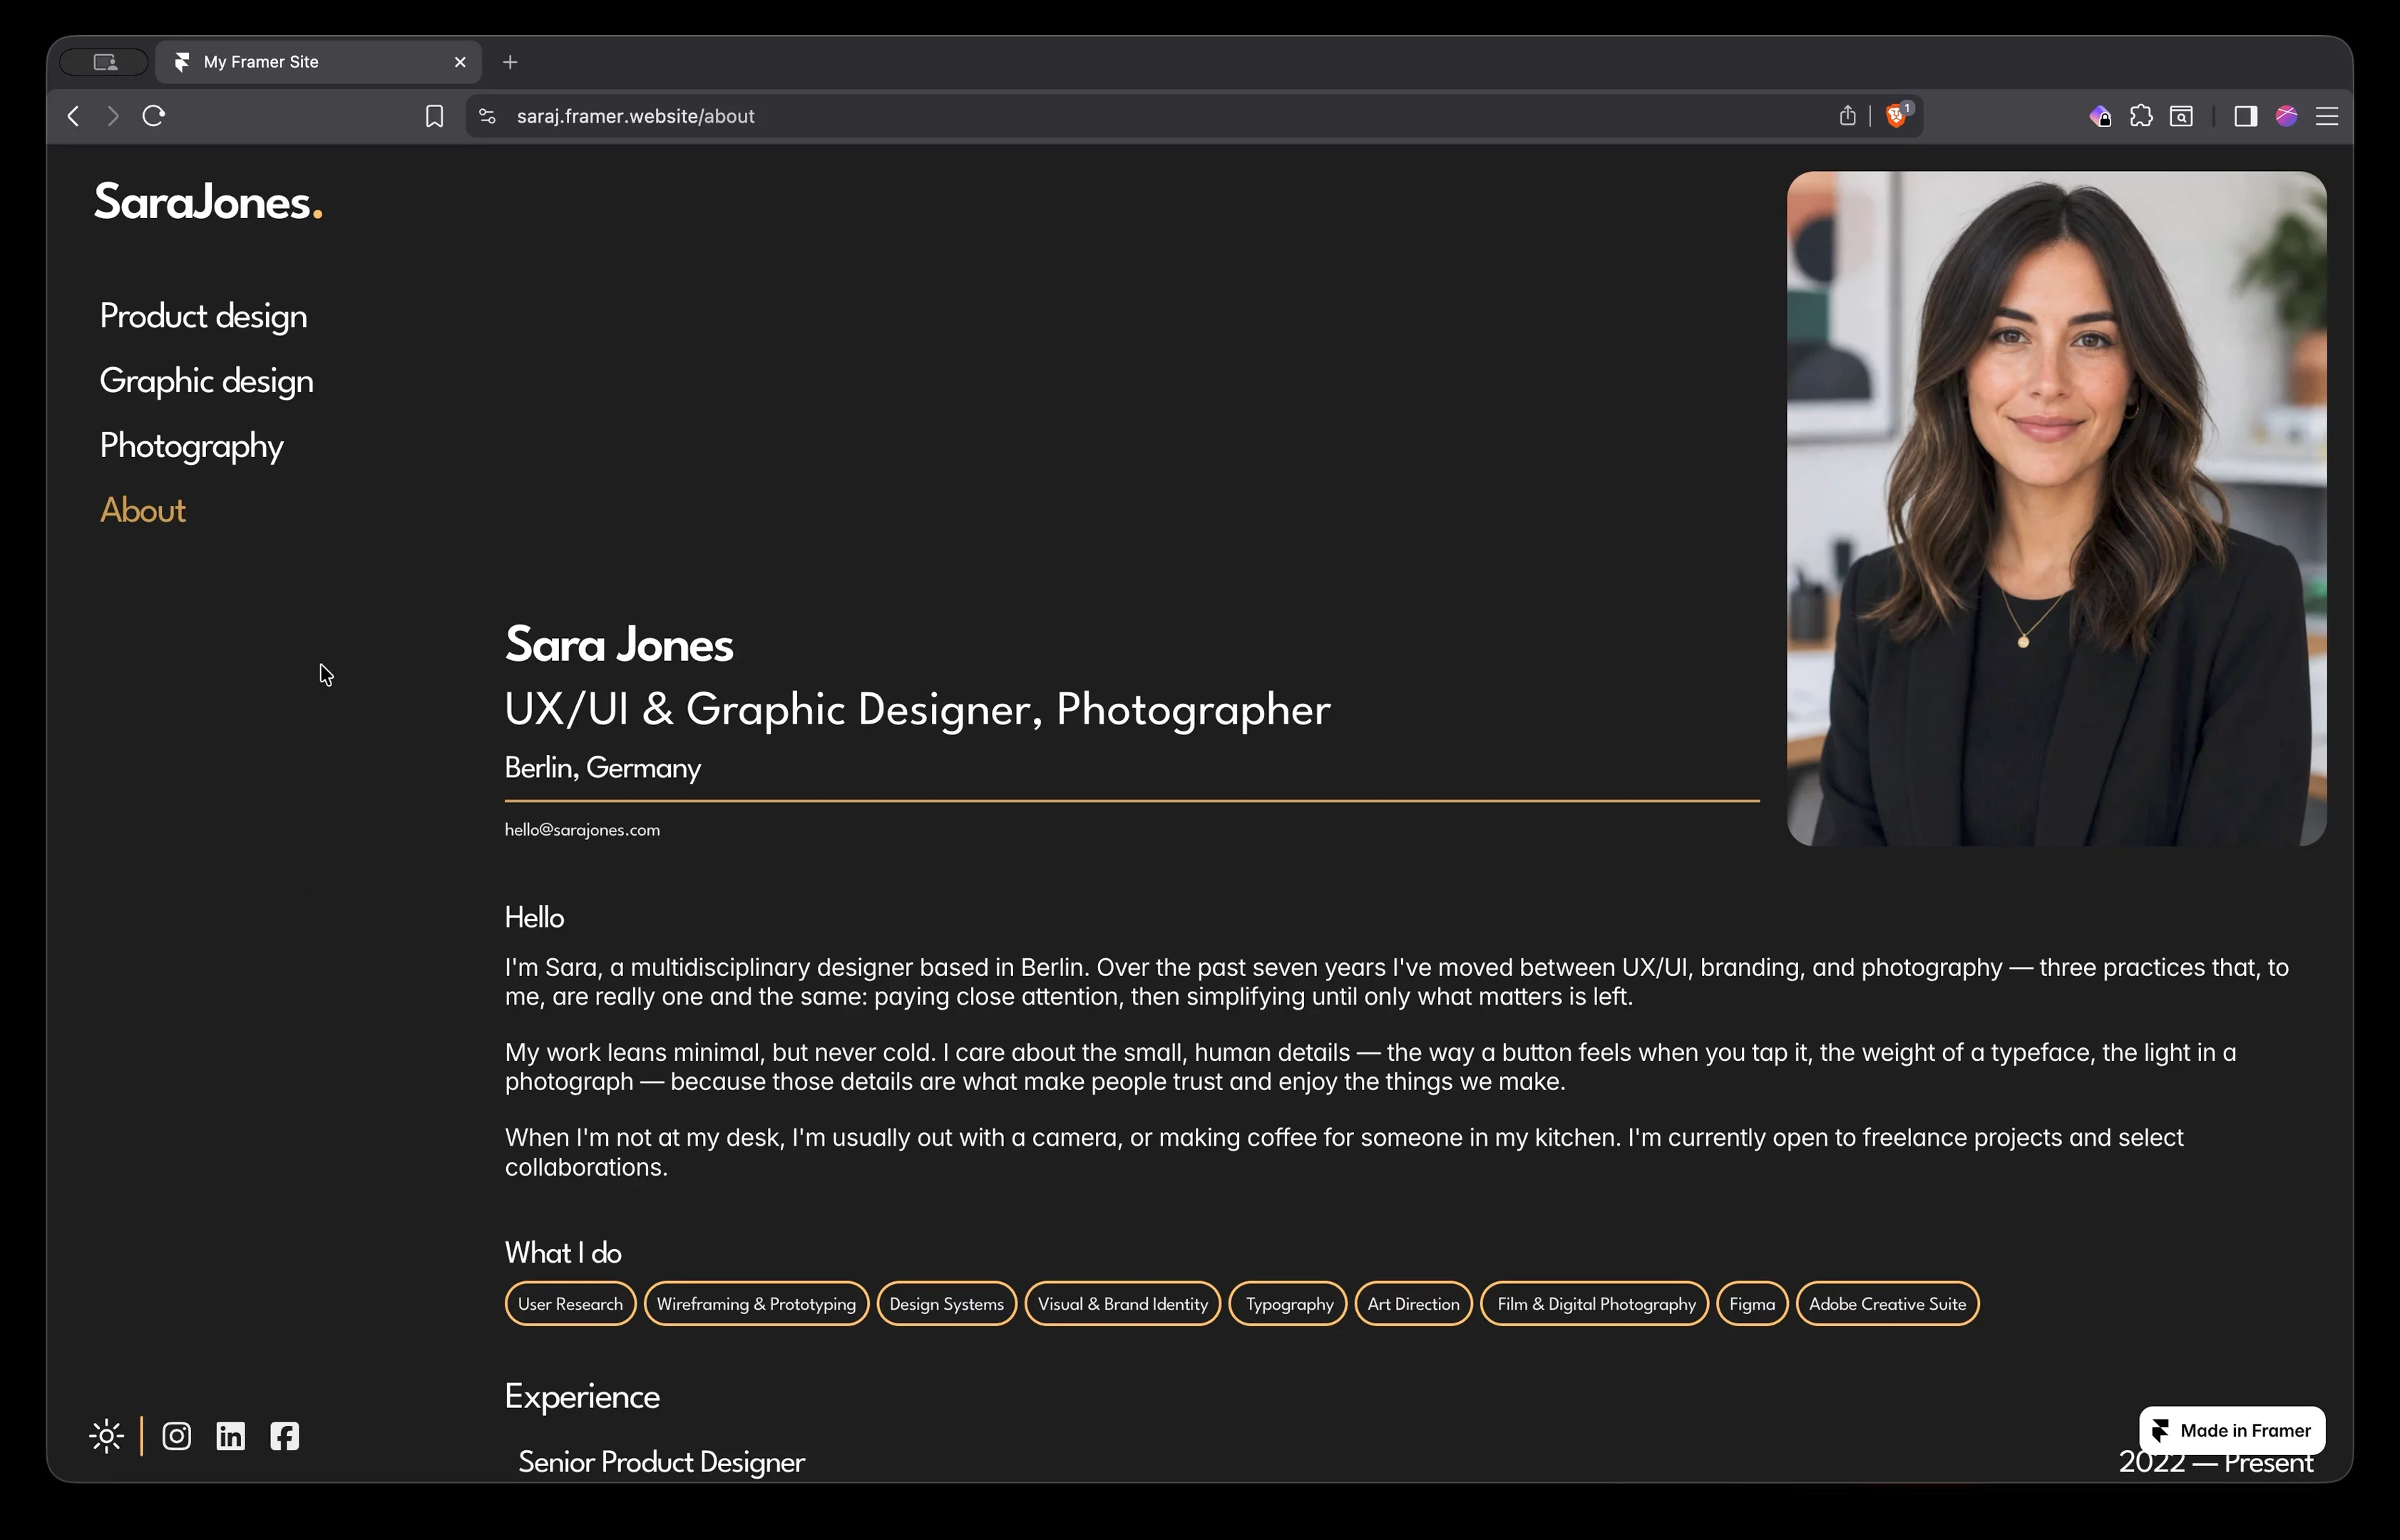Open Sara's Instagram profile

pos(177,1436)
